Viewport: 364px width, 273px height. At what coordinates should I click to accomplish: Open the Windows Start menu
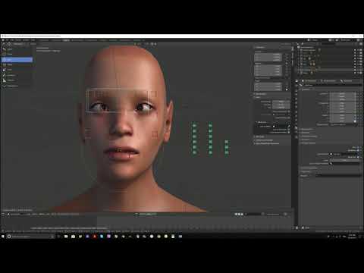tap(3, 237)
